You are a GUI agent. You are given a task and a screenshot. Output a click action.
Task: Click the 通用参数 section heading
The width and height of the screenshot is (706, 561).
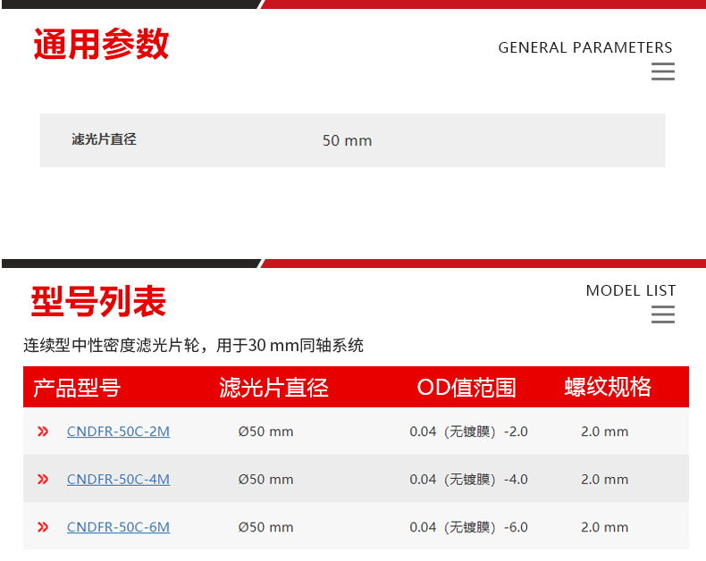coord(101,44)
